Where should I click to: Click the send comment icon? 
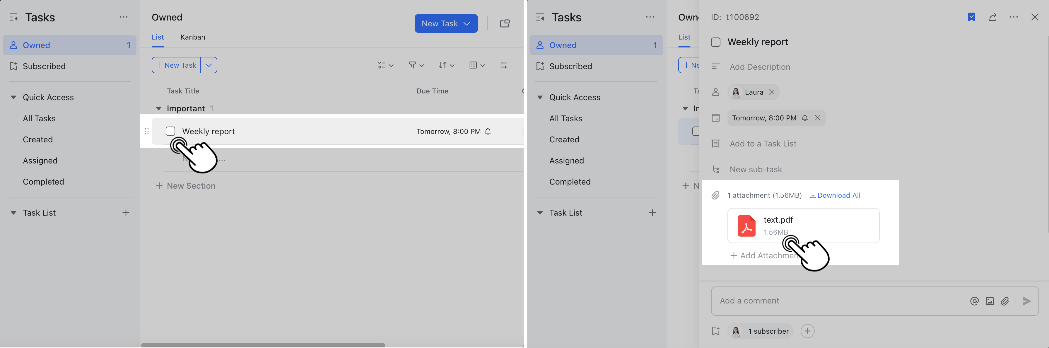click(x=1026, y=301)
